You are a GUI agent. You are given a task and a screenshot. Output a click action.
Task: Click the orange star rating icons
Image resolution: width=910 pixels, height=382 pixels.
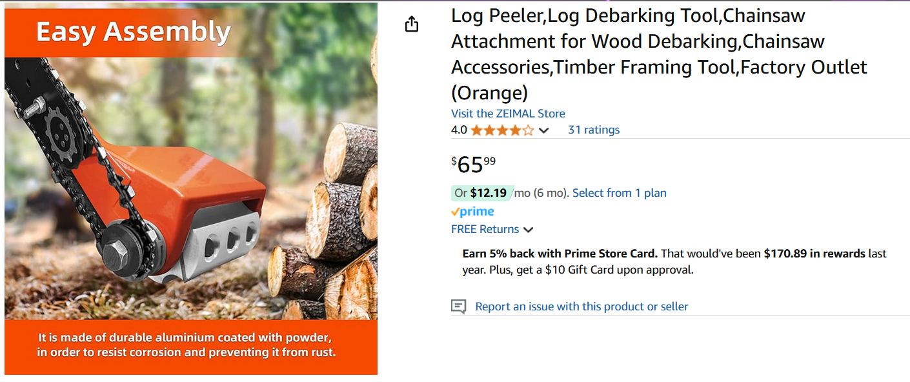502,130
